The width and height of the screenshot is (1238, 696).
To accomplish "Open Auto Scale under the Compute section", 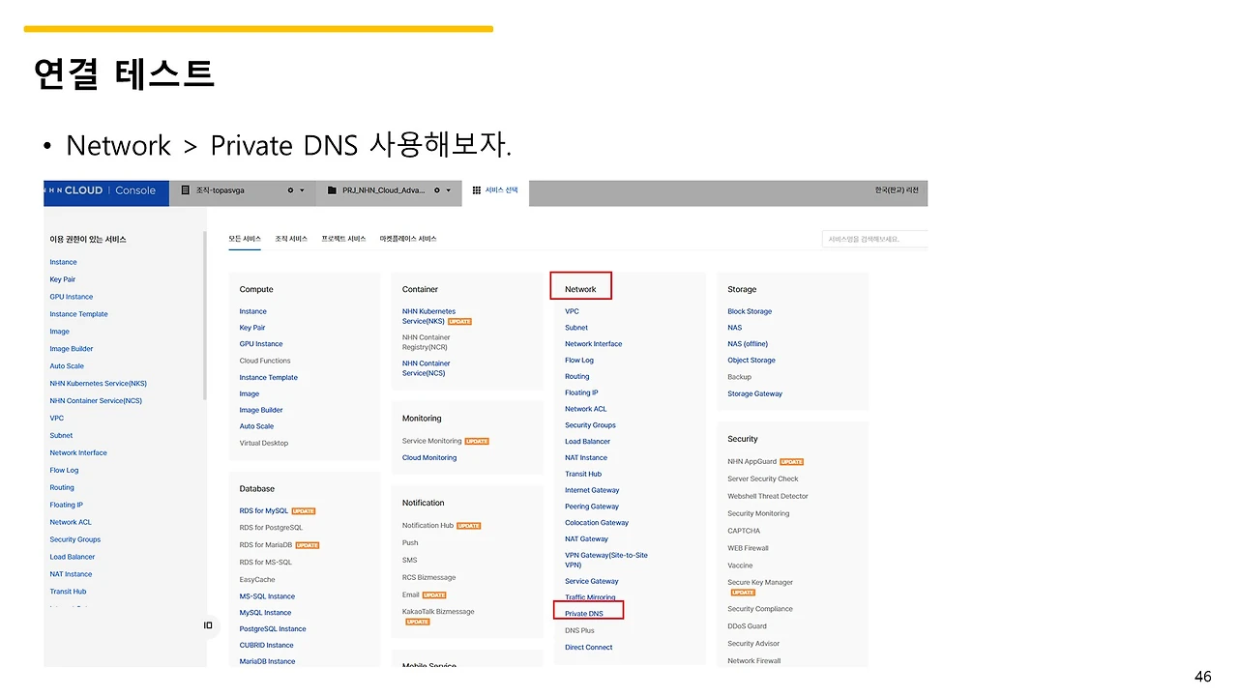I will [257, 426].
